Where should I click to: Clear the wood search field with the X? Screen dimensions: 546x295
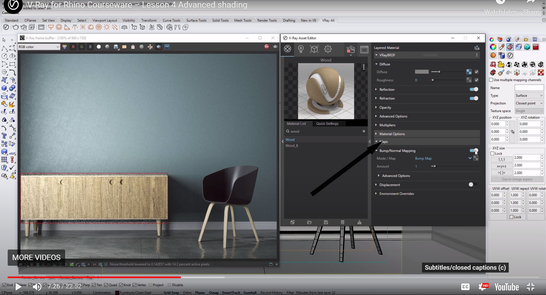(364, 131)
